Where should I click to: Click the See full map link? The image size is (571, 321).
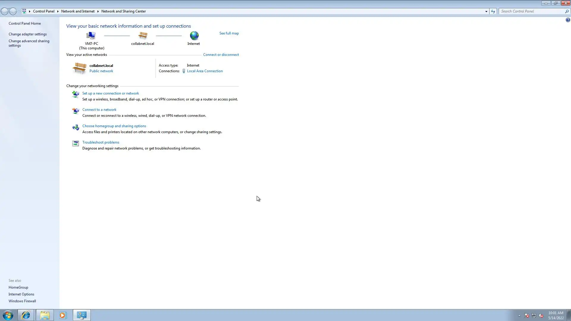229,33
